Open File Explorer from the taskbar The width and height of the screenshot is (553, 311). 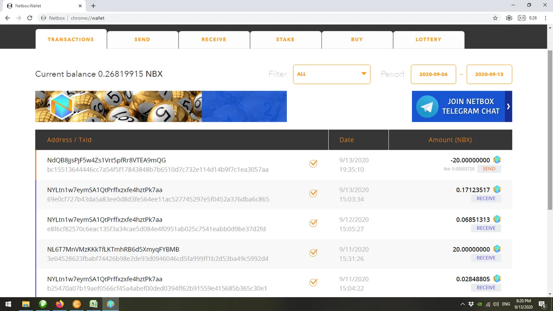click(x=25, y=304)
